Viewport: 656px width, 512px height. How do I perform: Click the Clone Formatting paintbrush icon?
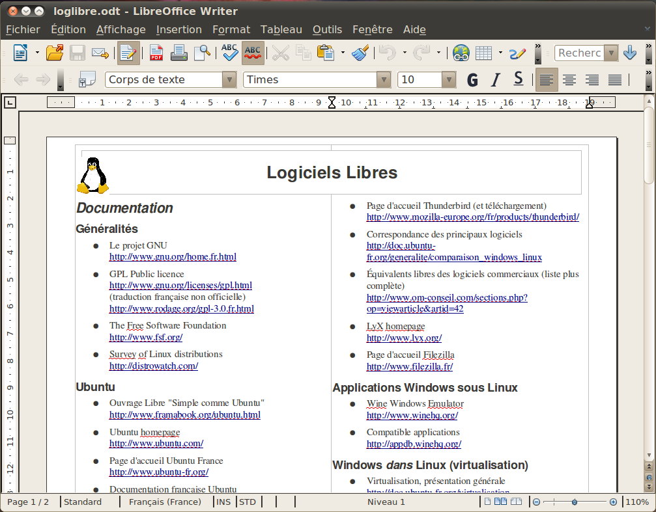(x=360, y=53)
